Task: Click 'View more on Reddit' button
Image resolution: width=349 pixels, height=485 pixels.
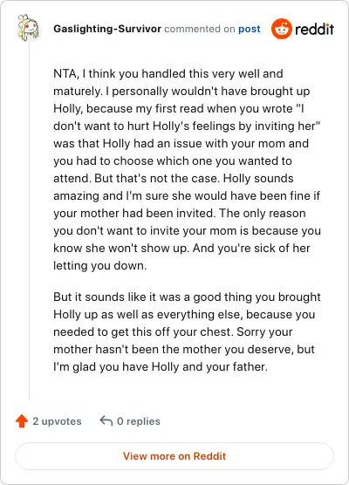Action: [x=174, y=456]
